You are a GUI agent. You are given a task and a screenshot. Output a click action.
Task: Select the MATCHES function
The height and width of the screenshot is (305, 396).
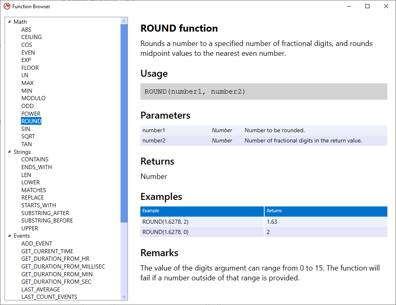34,190
